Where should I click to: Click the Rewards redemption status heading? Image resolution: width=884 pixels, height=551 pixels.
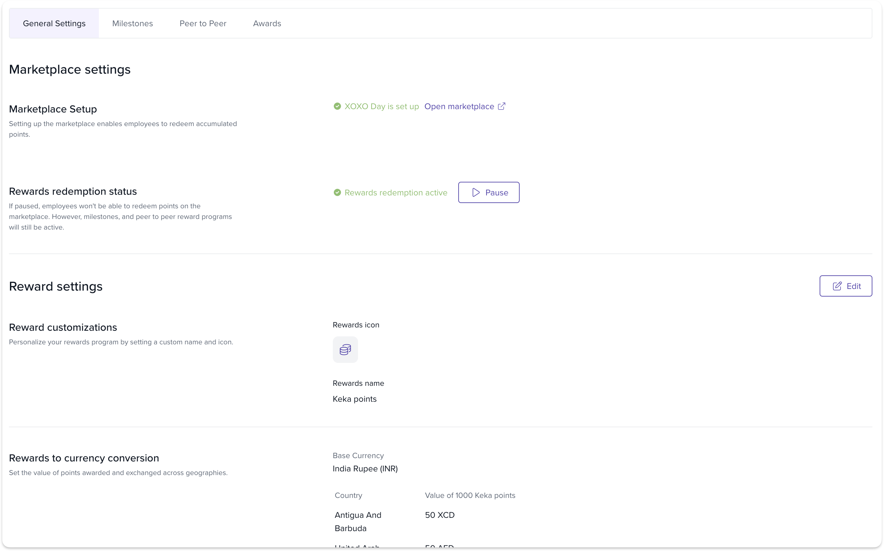73,191
